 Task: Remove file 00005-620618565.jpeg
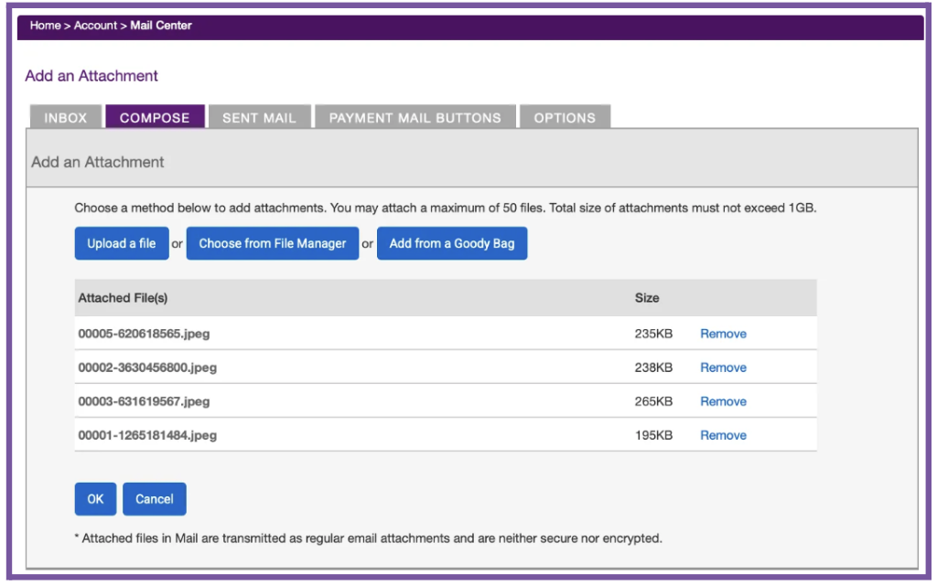tap(723, 334)
